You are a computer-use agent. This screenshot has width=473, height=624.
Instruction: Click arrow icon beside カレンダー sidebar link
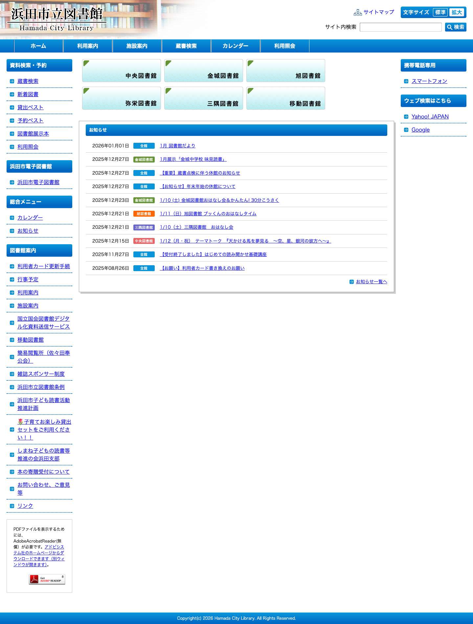pyautogui.click(x=12, y=218)
